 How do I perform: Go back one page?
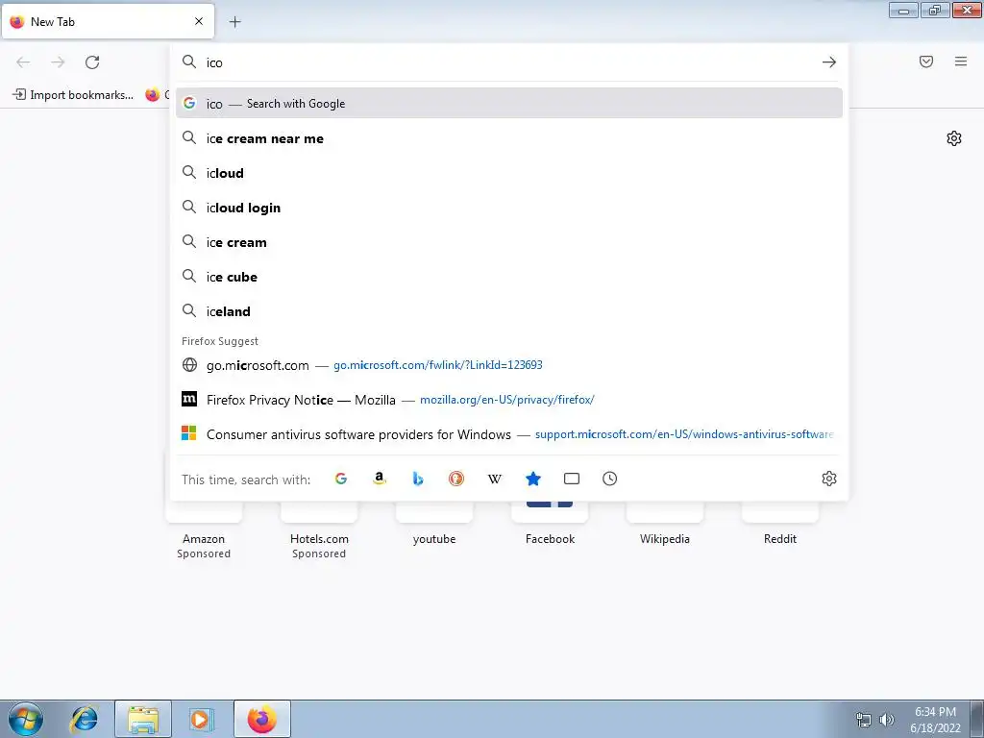click(23, 62)
